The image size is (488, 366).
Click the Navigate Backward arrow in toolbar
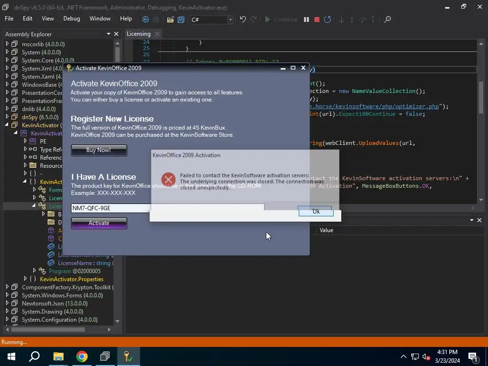click(145, 19)
